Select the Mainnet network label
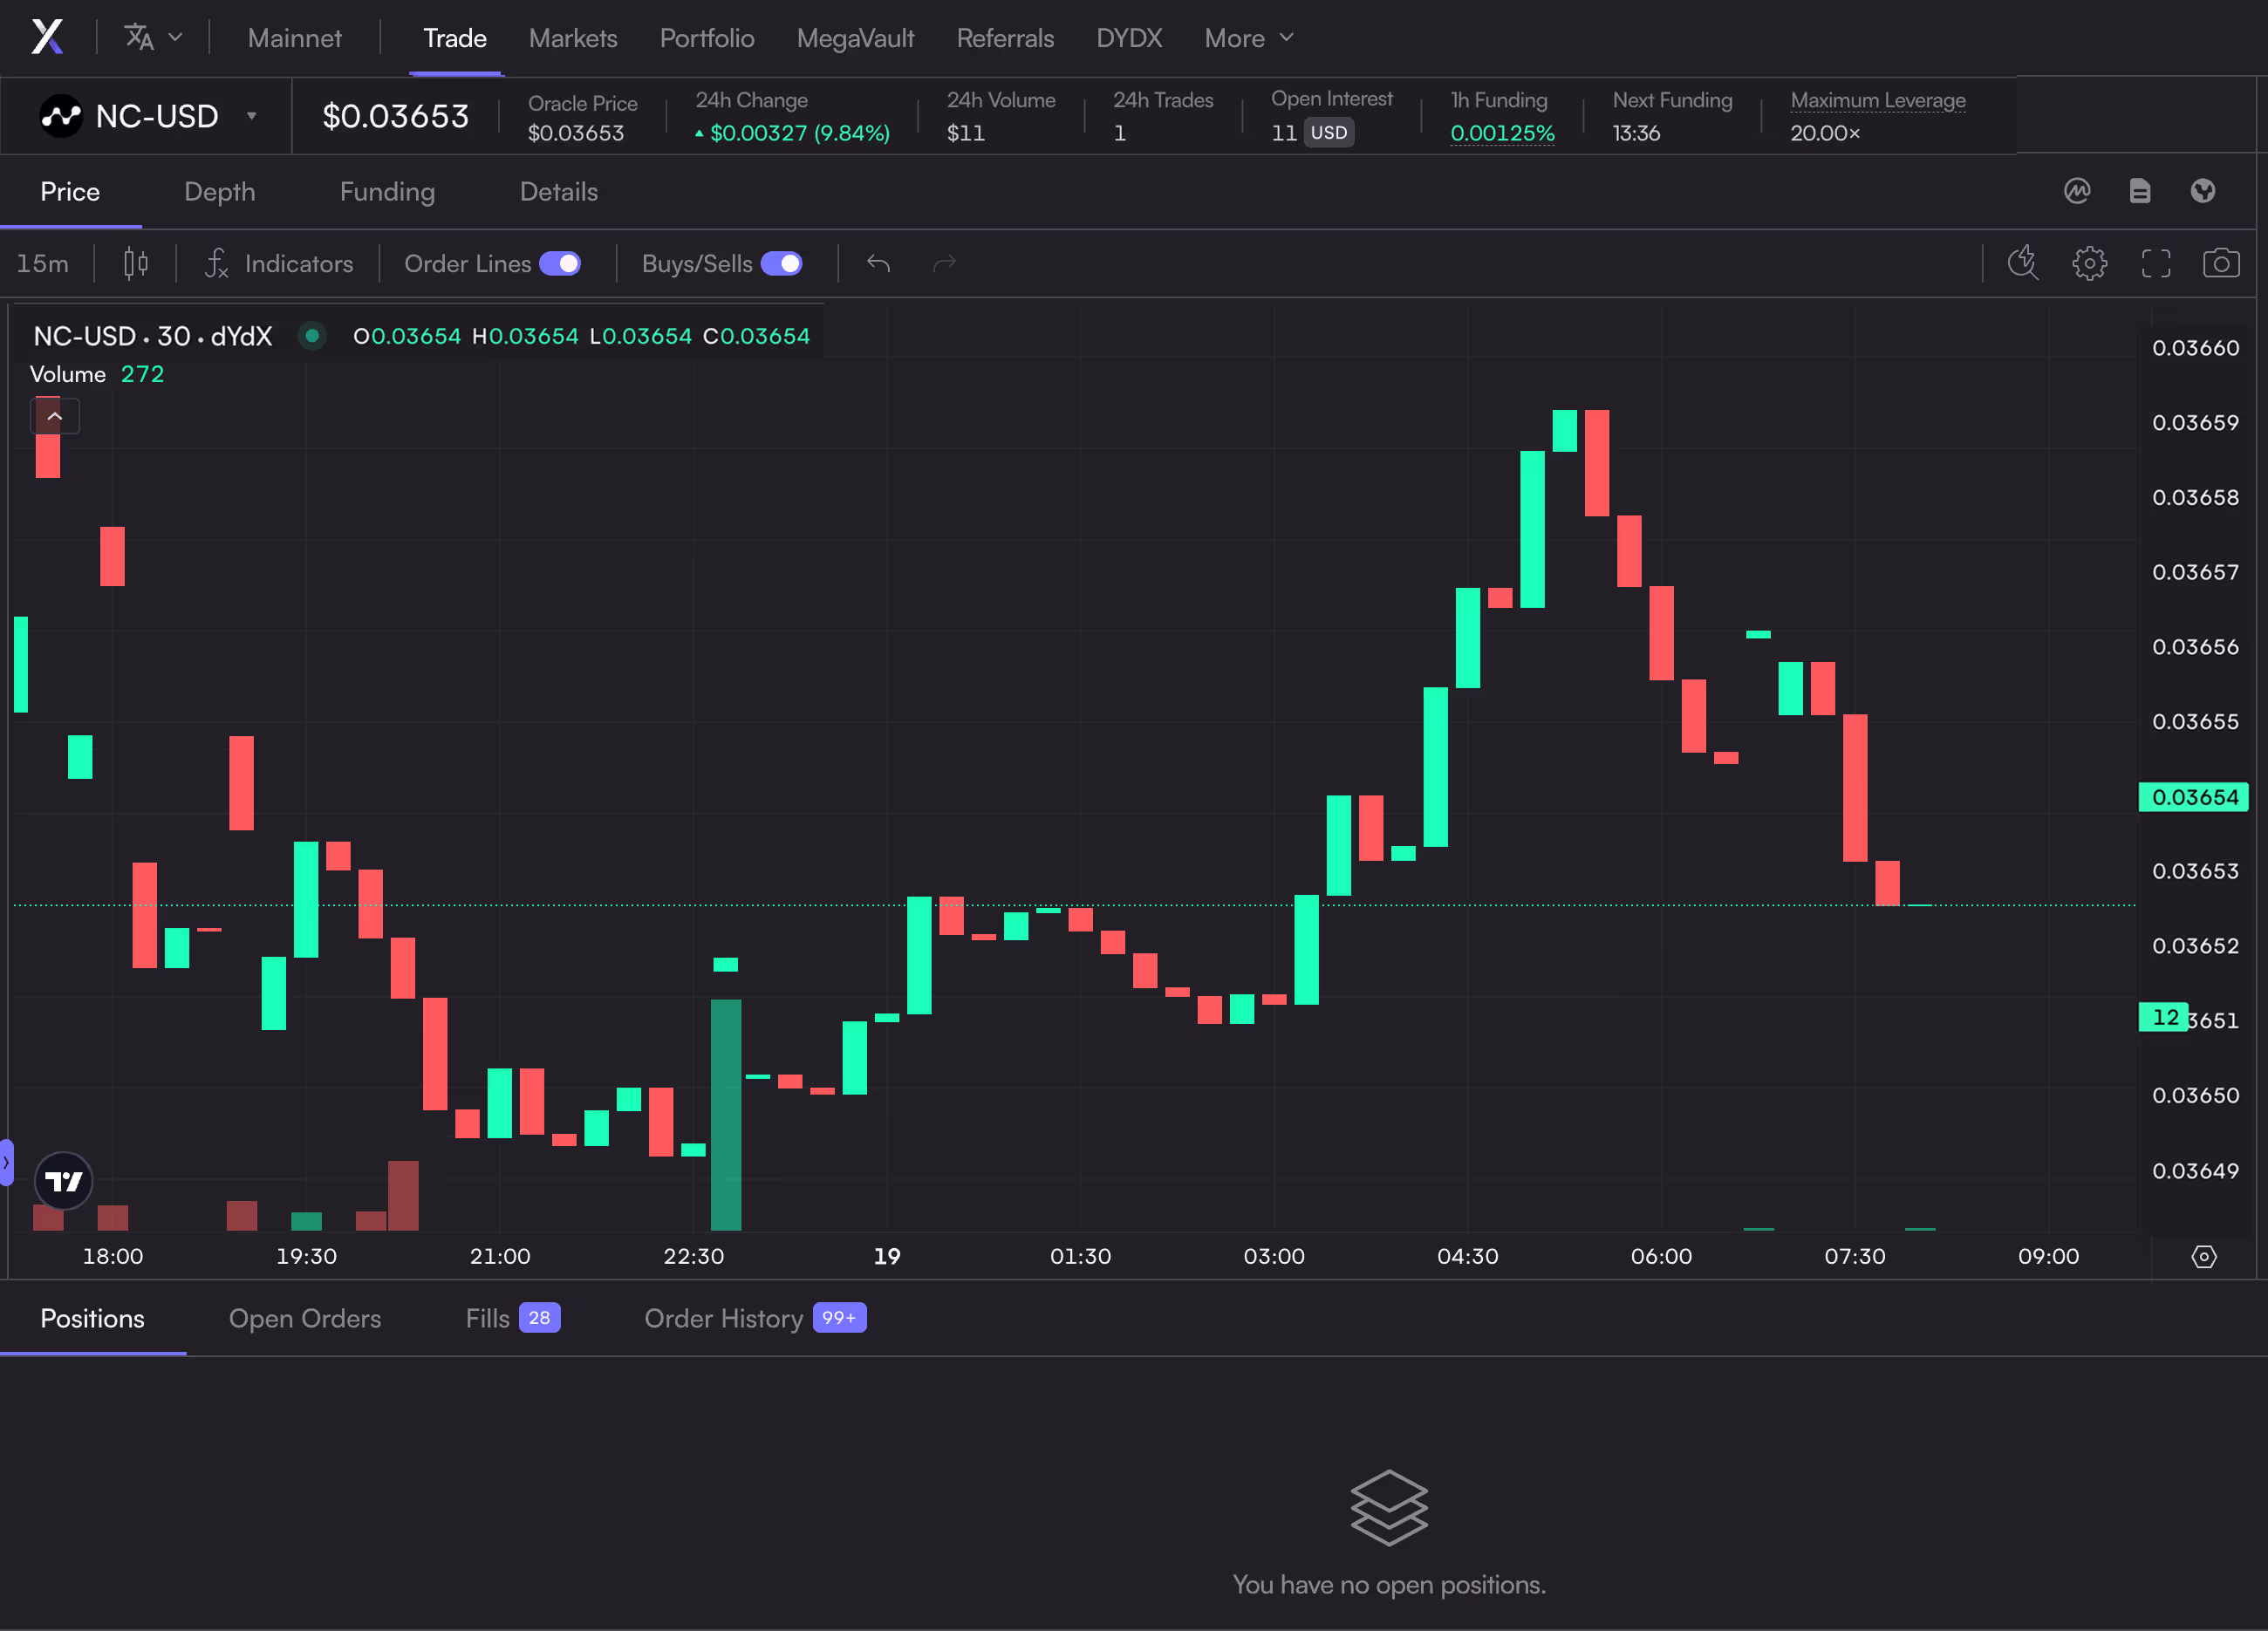Viewport: 2268px width, 1631px height. 294,38
